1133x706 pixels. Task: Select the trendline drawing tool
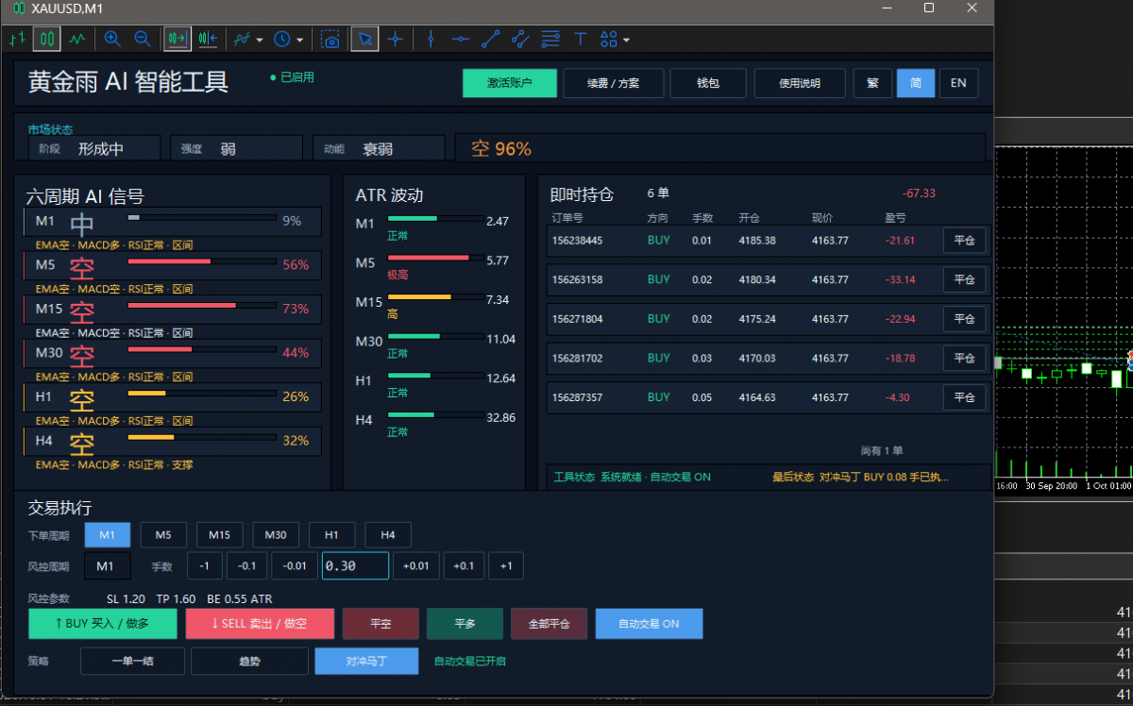point(490,39)
